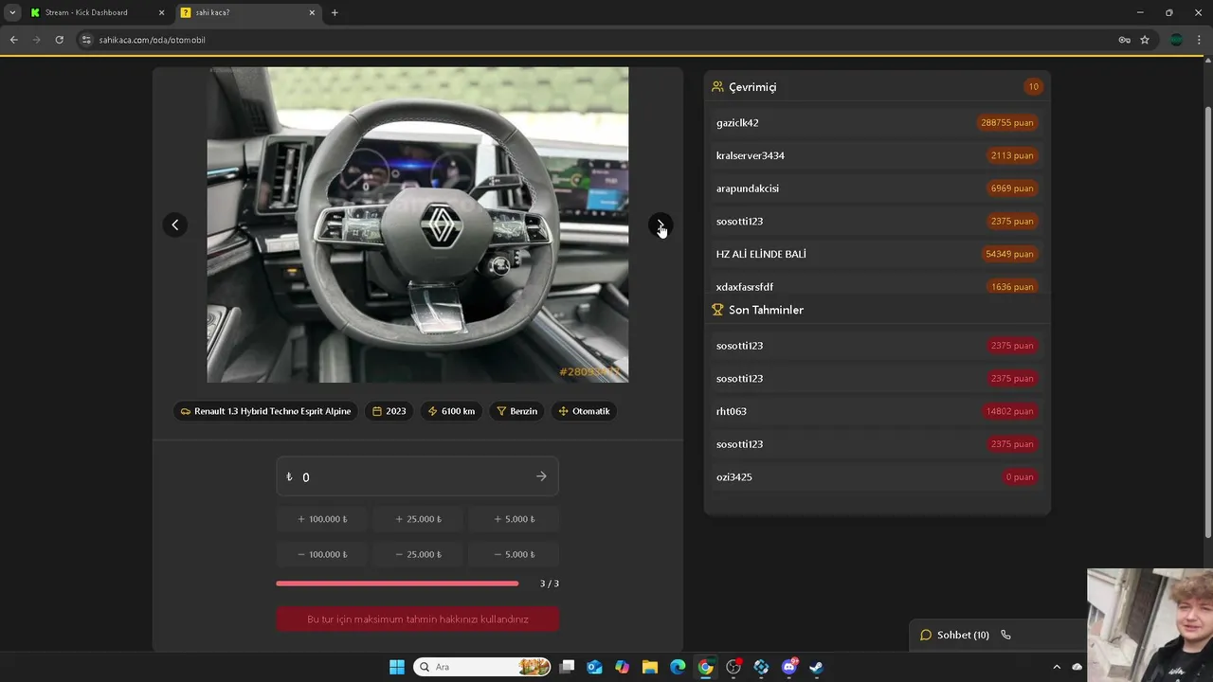Click the car icon on model tag

pos(186,411)
